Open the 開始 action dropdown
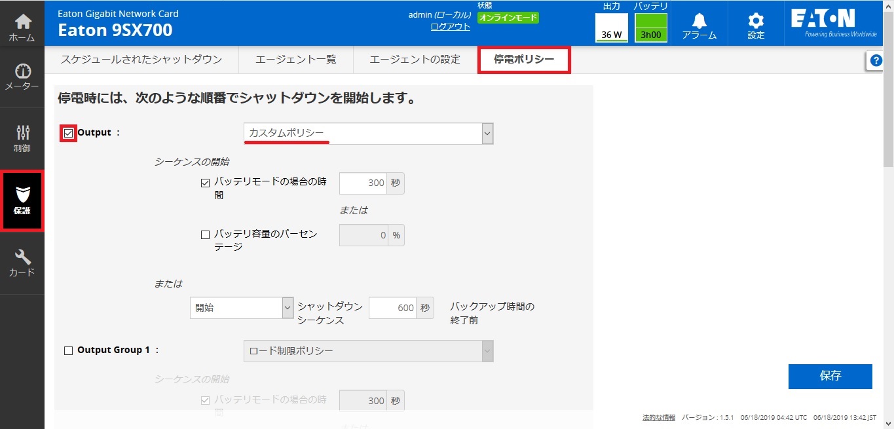This screenshot has height=429, width=894. click(241, 307)
